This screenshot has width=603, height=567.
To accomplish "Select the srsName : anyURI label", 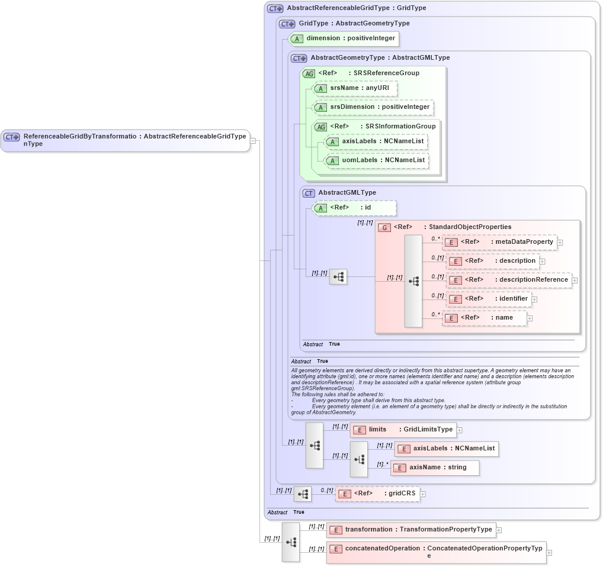I will [360, 88].
